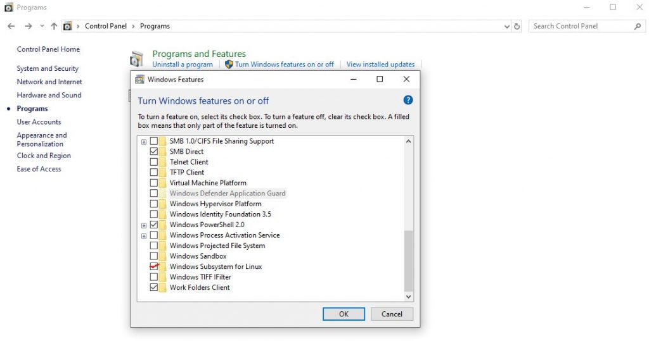Click the shield icon beside Turn Windows features
The width and height of the screenshot is (649, 341).
pos(229,65)
